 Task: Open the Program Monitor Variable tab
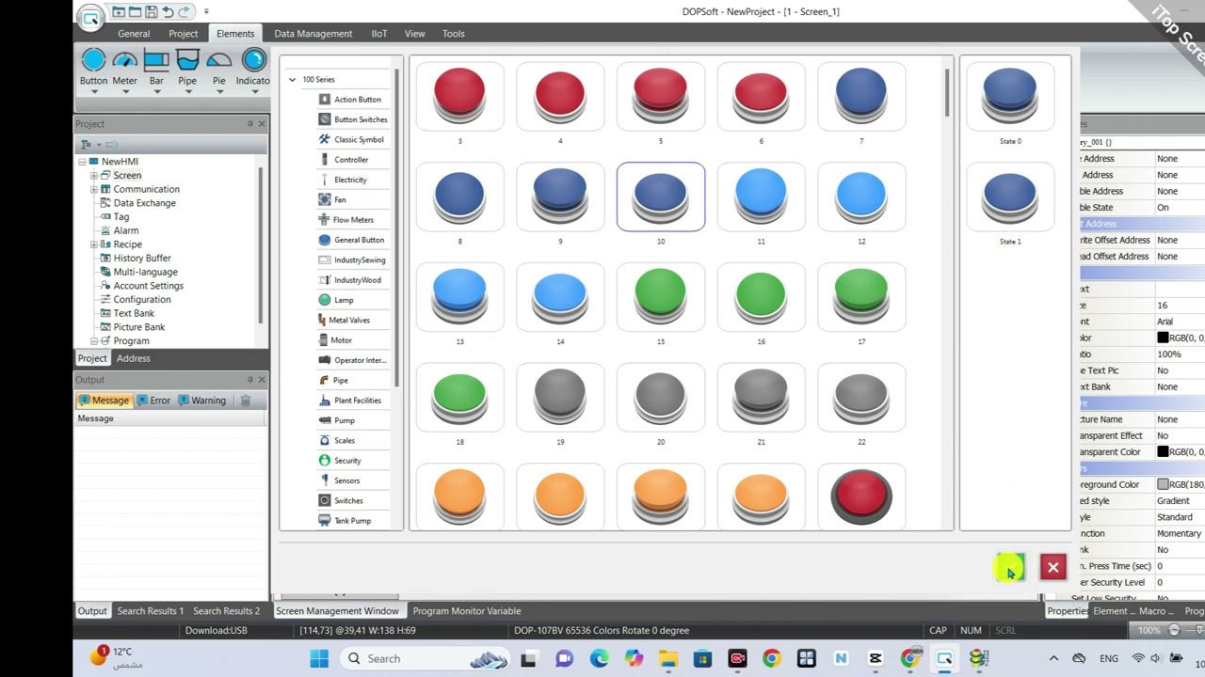tap(467, 611)
